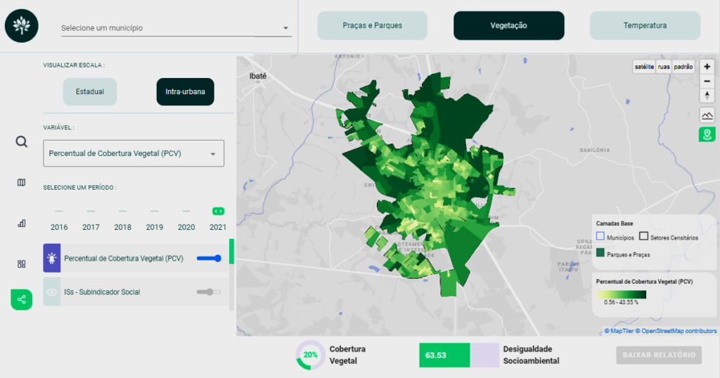Enable the ISs Subindicador Social switch
Image resolution: width=720 pixels, height=378 pixels.
(x=209, y=292)
